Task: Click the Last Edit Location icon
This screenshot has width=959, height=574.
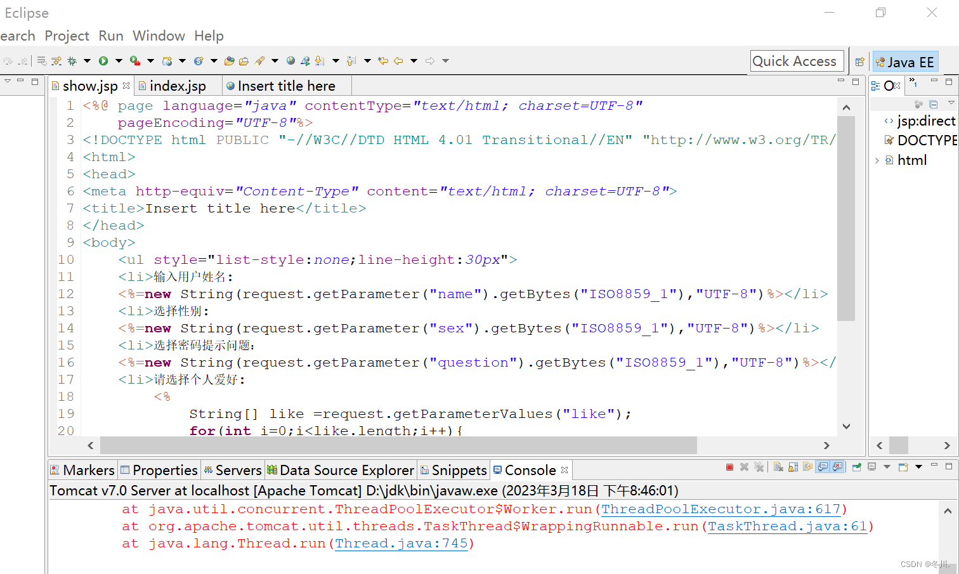Action: pos(382,61)
